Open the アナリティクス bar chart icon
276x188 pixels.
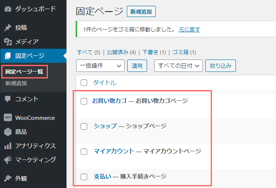pyautogui.click(x=8, y=146)
